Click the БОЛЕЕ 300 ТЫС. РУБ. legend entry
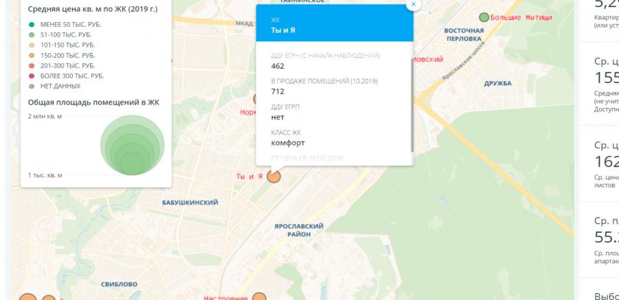The width and height of the screenshot is (619, 300). coord(66,76)
